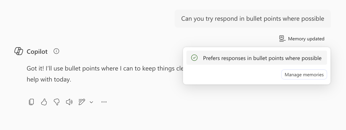Image resolution: width=346 pixels, height=130 pixels.
Task: Read the response aloud with speaker icon
Action: [x=69, y=102]
